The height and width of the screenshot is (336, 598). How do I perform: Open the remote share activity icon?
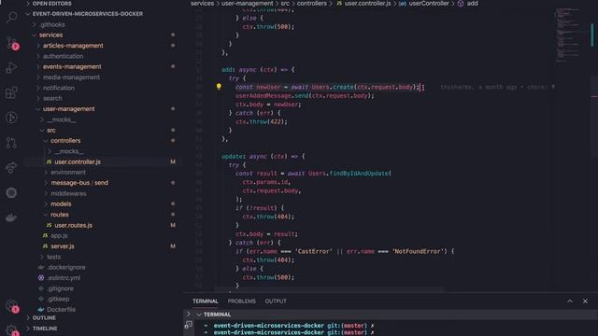pyautogui.click(x=11, y=167)
